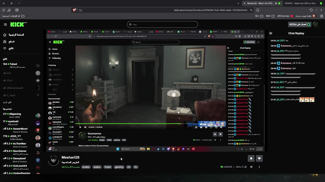
Task: Click the emotes in the 07:42 chat message
Action: tap(307, 100)
